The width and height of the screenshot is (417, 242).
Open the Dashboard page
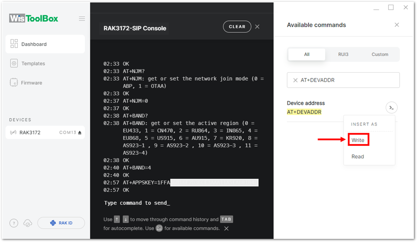coord(45,44)
